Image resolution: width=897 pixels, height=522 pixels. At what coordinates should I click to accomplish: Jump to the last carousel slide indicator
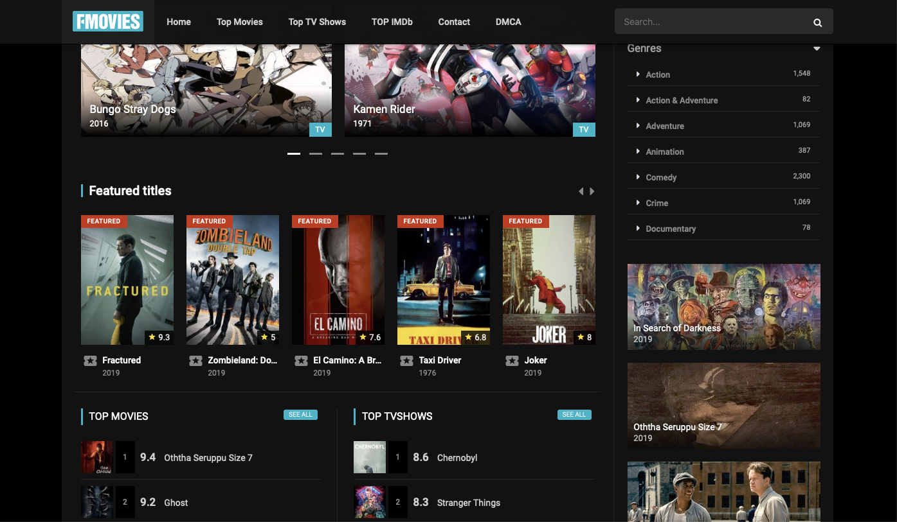[x=381, y=154]
